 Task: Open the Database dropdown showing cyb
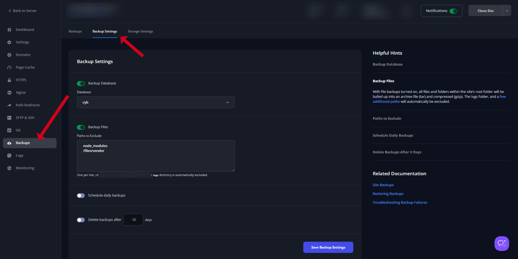coord(156,102)
